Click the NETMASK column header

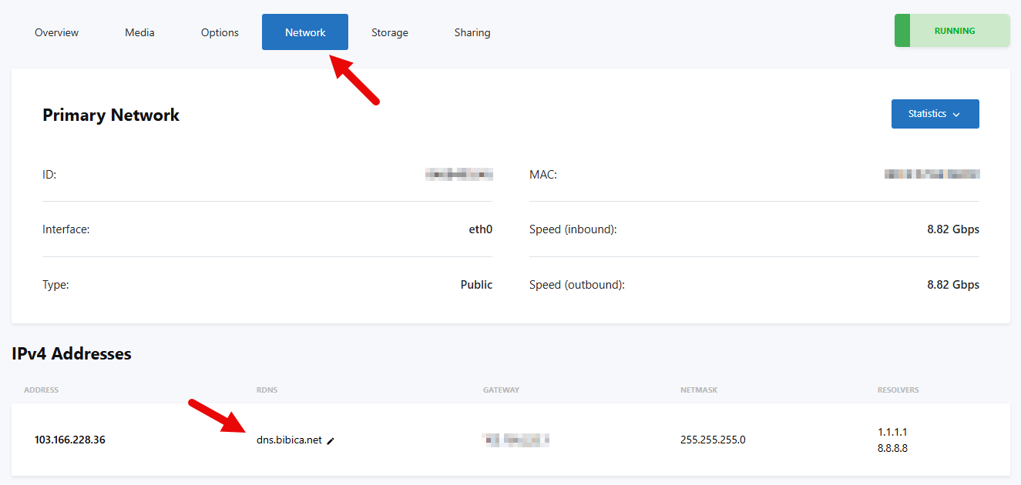[699, 390]
